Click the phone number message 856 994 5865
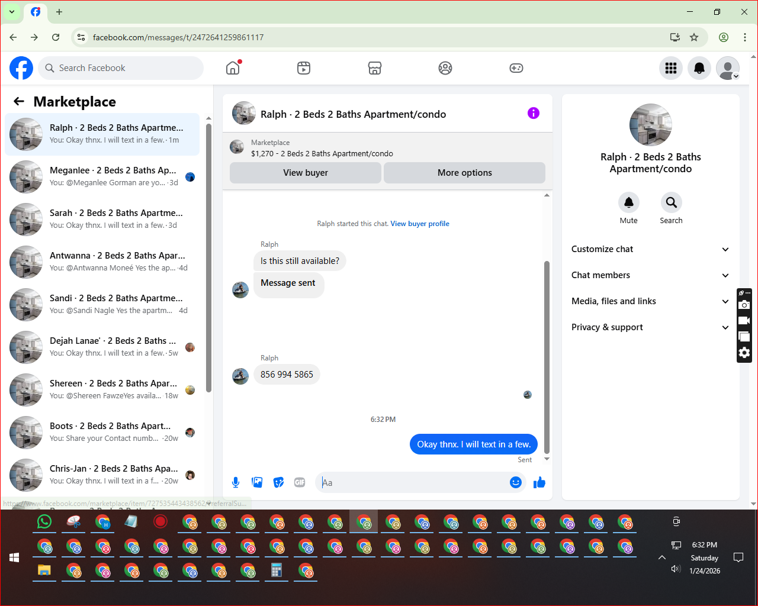The height and width of the screenshot is (606, 758). pos(287,375)
